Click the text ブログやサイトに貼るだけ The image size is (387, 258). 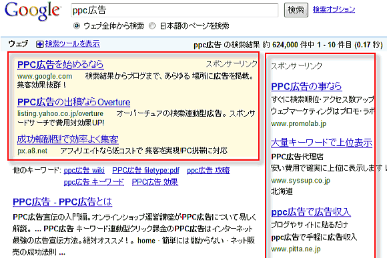pyautogui.click(x=309, y=225)
